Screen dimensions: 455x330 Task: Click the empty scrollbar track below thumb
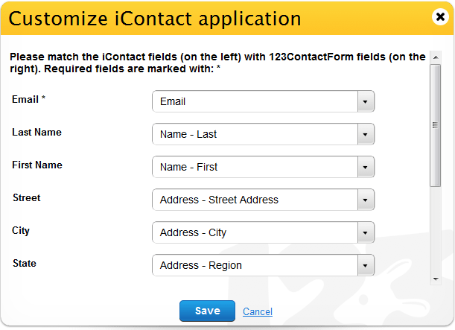(436, 230)
